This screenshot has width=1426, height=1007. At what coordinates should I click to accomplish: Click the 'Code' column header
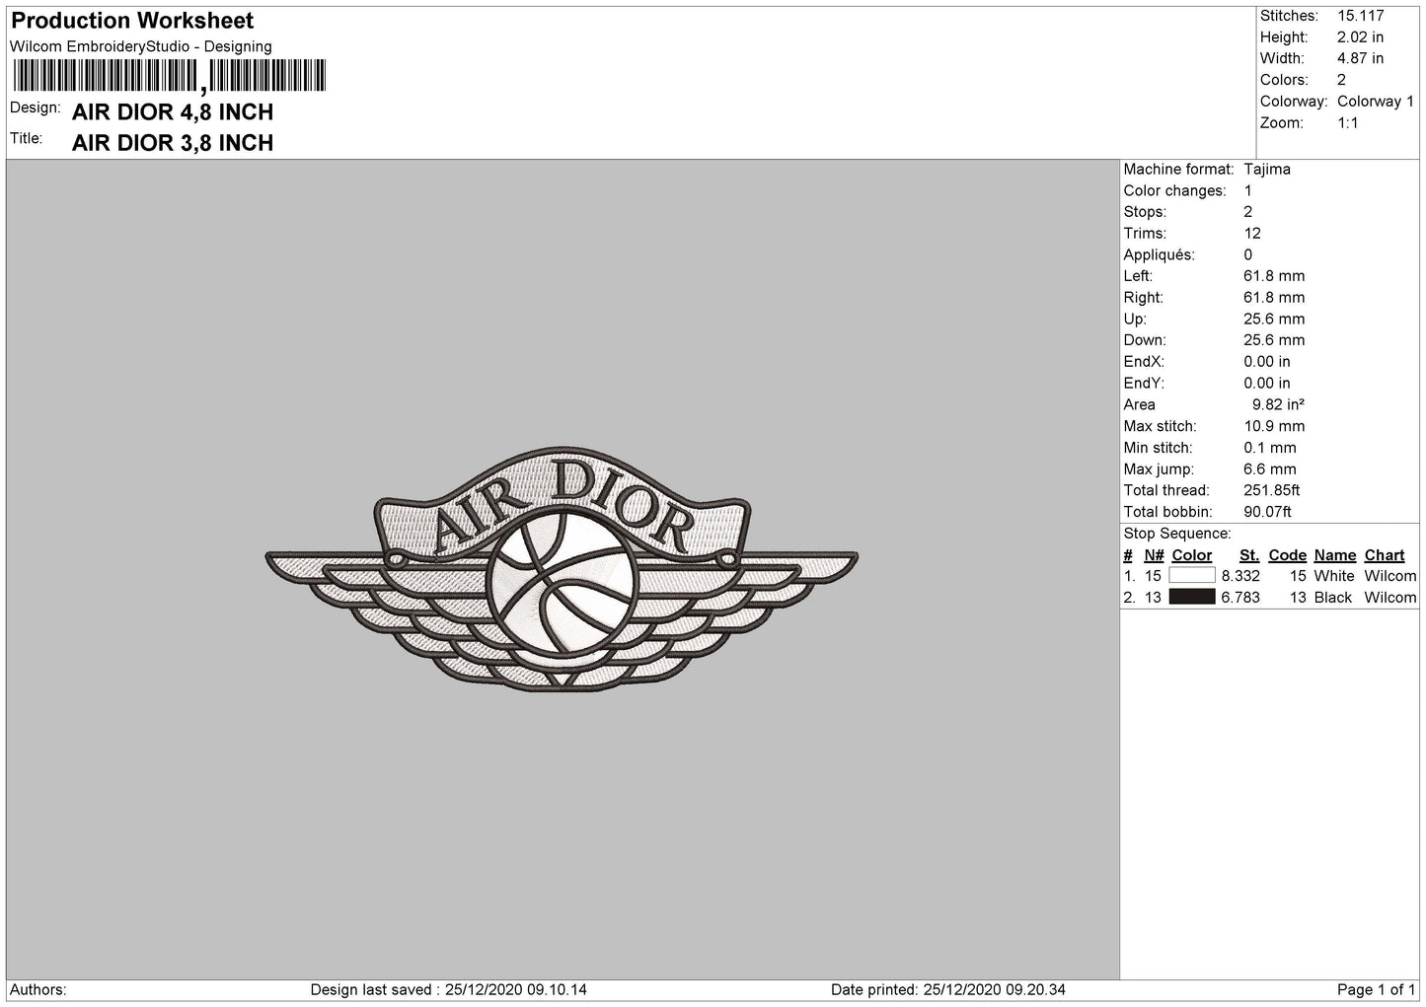[1288, 556]
